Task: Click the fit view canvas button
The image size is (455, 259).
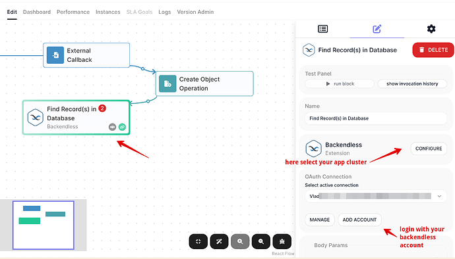Action: pos(198,241)
